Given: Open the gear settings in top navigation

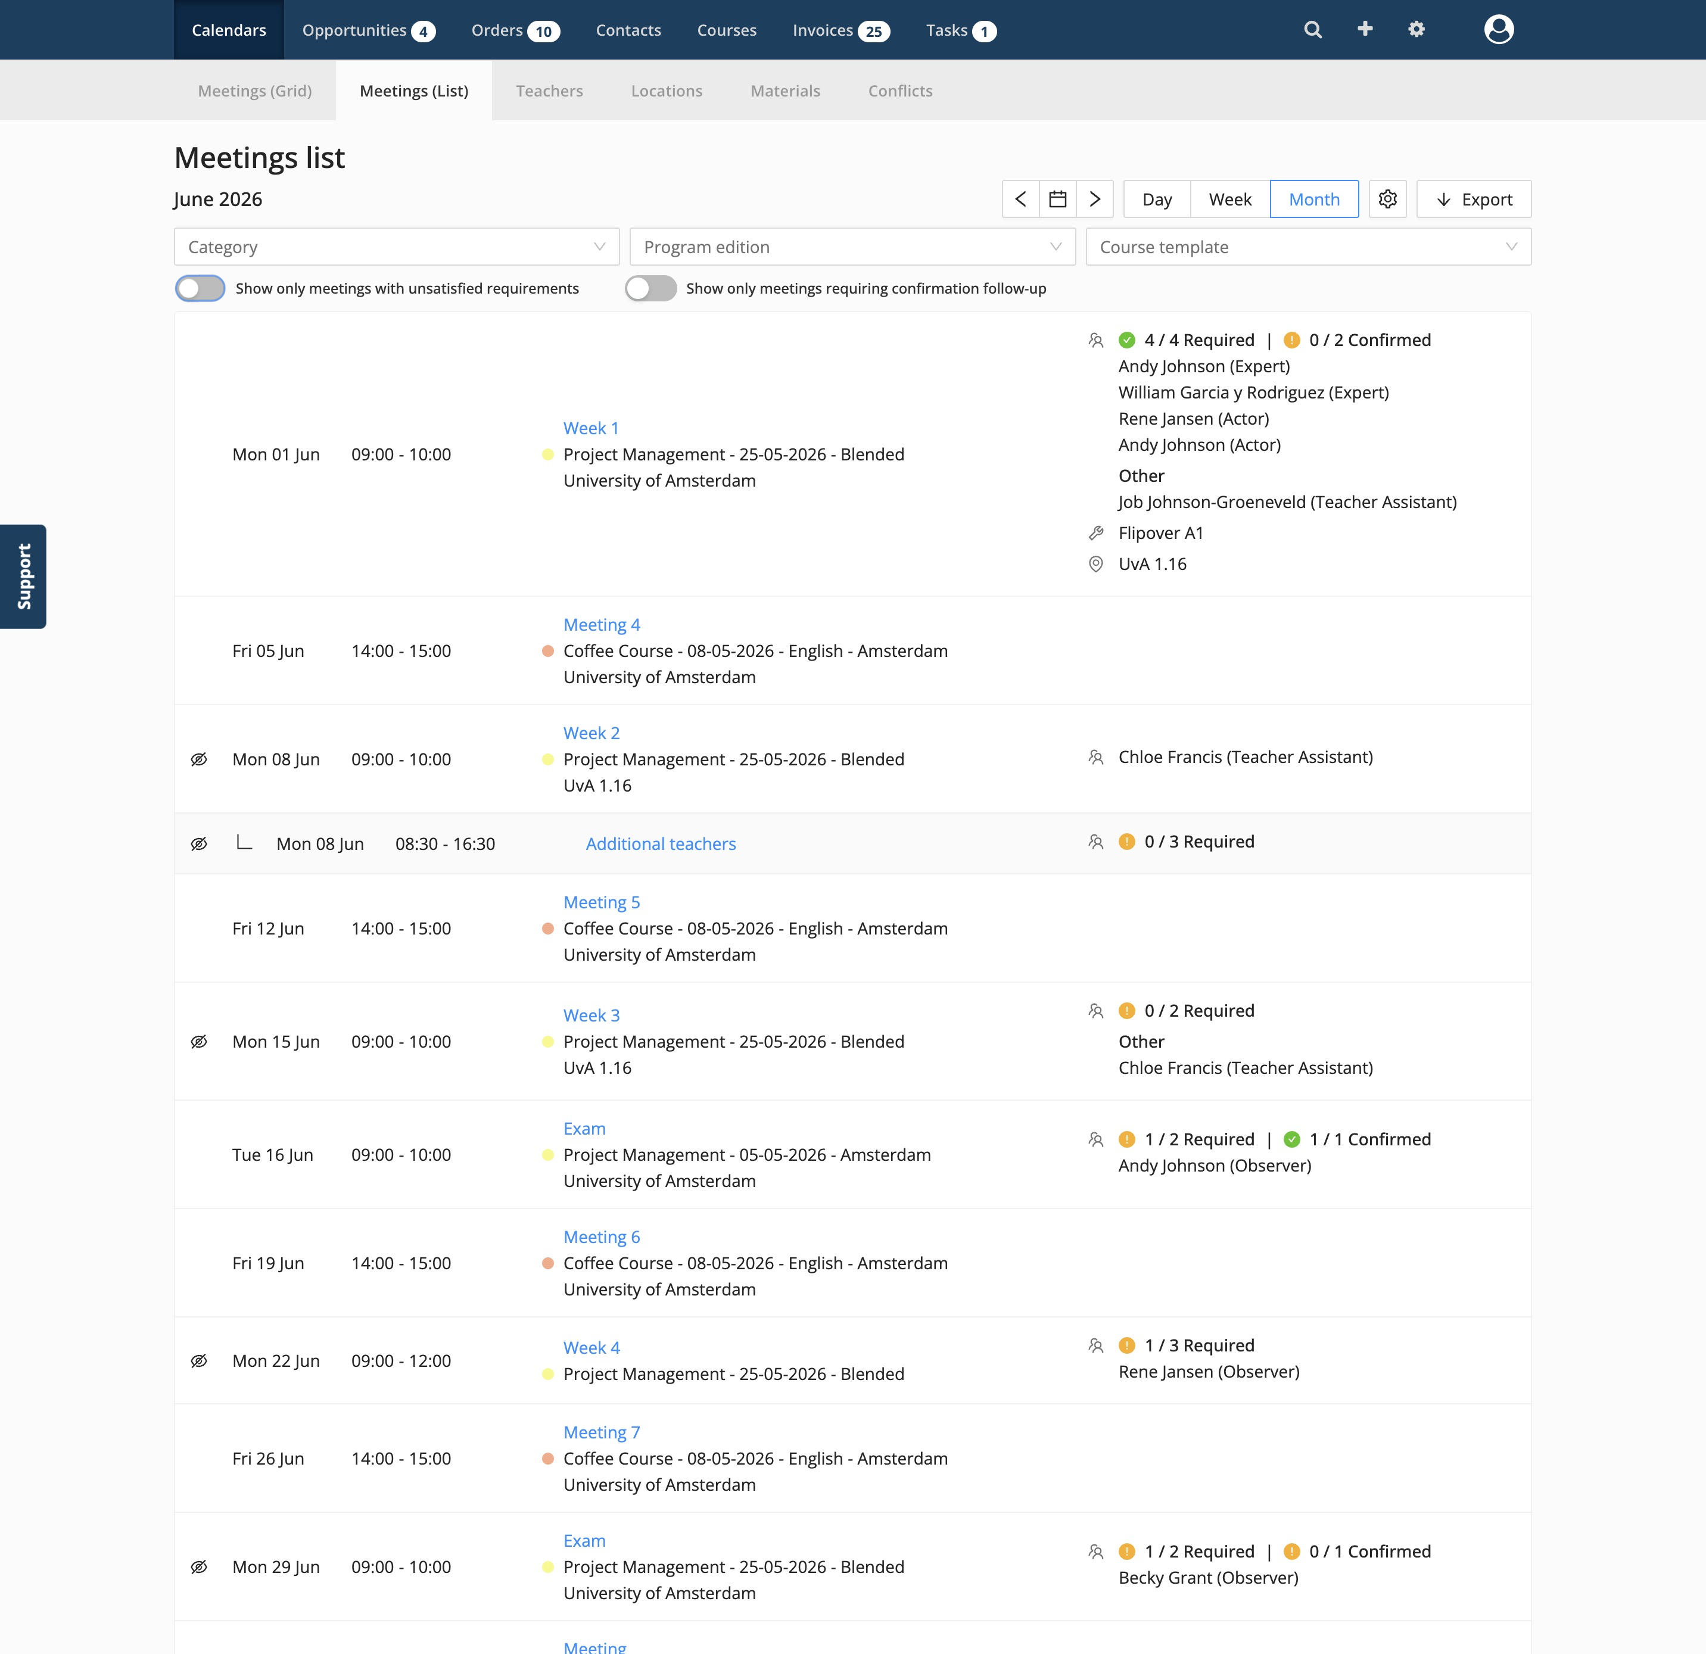Looking at the screenshot, I should click(x=1416, y=30).
